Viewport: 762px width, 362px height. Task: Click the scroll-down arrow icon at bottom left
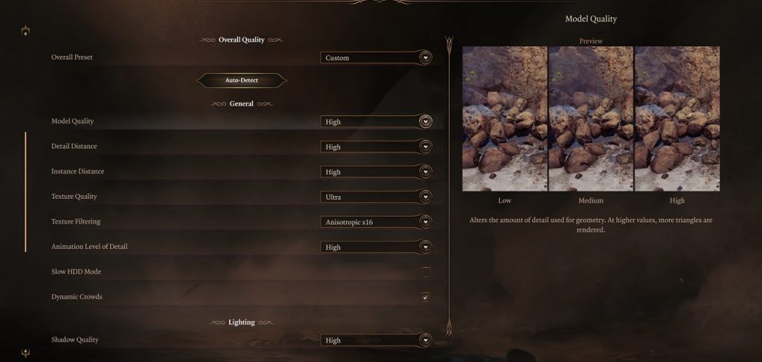(x=26, y=352)
